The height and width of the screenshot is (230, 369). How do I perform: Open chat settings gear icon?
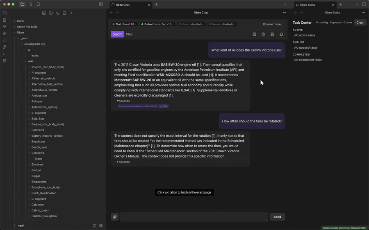click(254, 34)
